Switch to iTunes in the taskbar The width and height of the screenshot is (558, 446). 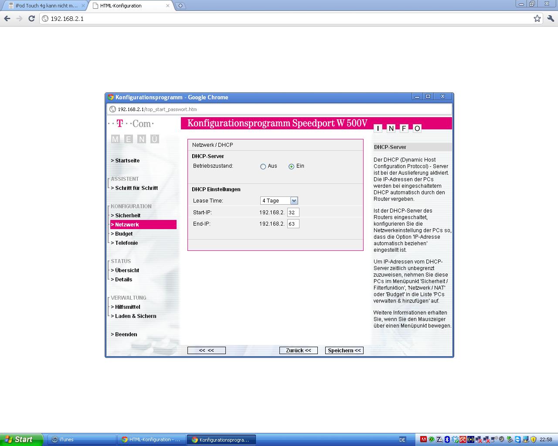[82, 440]
